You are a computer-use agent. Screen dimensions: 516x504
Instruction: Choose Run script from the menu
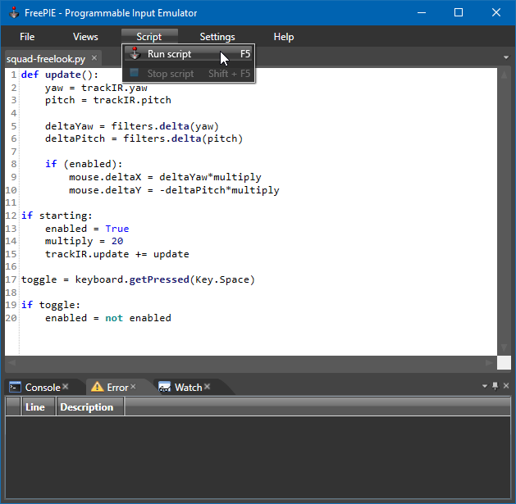click(x=188, y=53)
